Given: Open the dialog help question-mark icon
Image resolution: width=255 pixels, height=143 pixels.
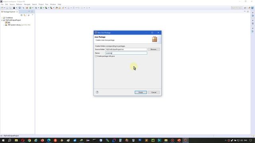Looking at the screenshot, I should click(x=97, y=92).
